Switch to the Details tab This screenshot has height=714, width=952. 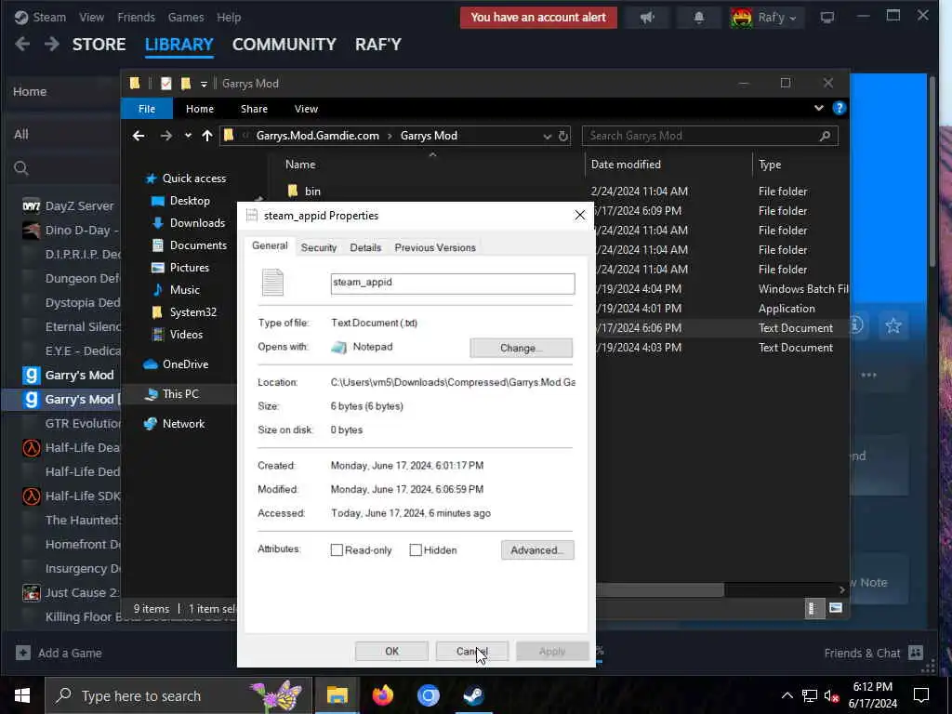(x=365, y=247)
